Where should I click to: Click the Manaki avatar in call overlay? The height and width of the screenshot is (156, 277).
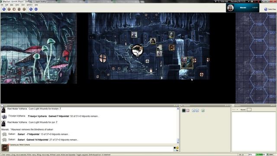(x=230, y=8)
